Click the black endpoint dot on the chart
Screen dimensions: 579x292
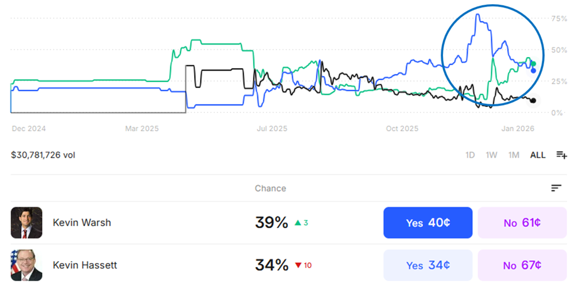click(533, 100)
